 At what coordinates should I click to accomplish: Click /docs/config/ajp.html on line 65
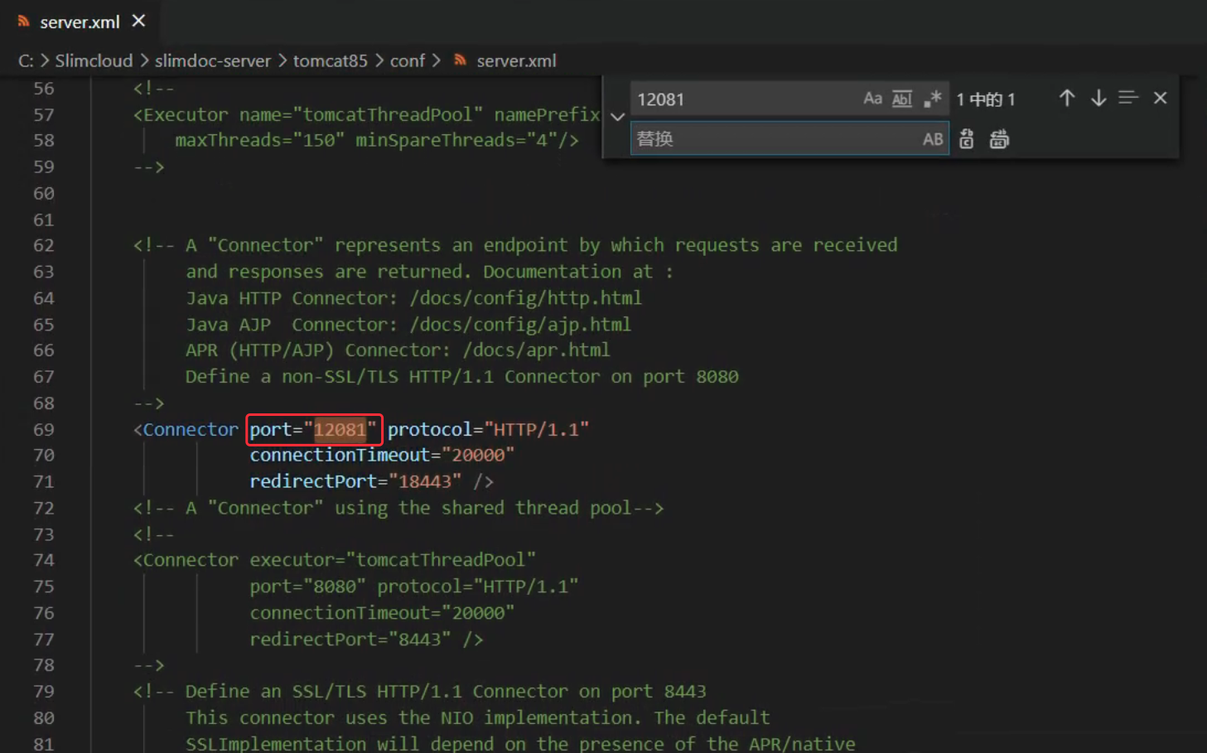520,324
